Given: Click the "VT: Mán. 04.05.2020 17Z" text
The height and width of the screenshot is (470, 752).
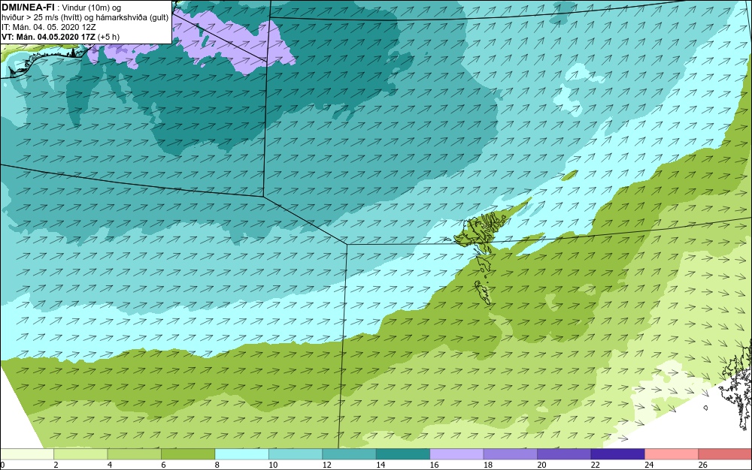Looking at the screenshot, I should pos(48,37).
